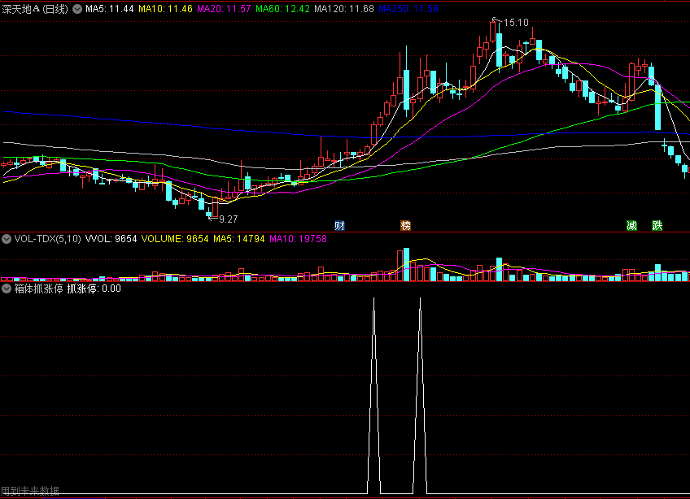Click the MA60: 12.42 value label
Image resolution: width=690 pixels, height=499 pixels.
click(282, 9)
